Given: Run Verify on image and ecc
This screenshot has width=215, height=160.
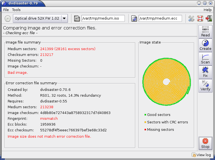Looking at the screenshot, I should [205, 86].
